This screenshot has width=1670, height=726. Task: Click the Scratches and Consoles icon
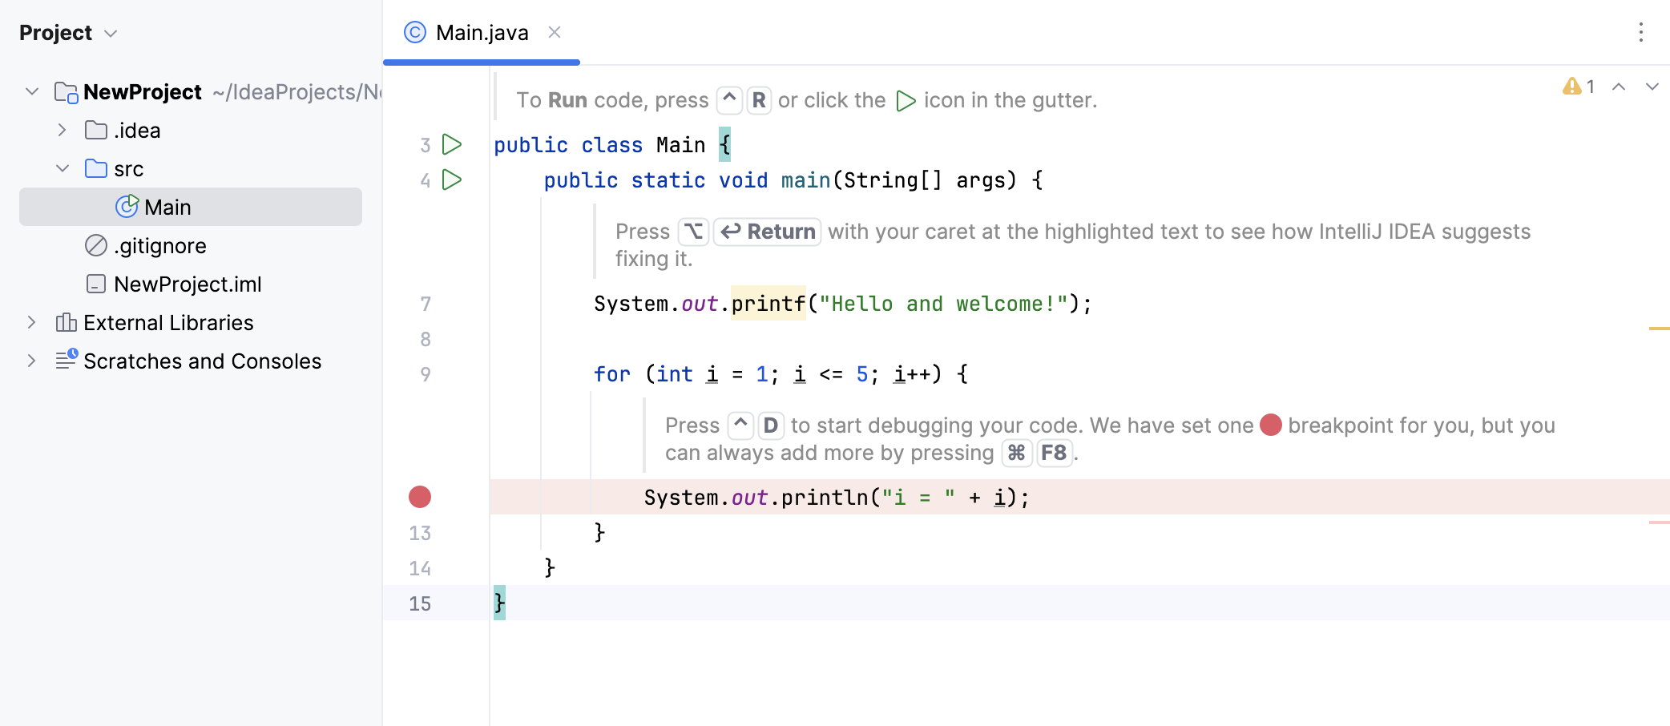pyautogui.click(x=66, y=361)
